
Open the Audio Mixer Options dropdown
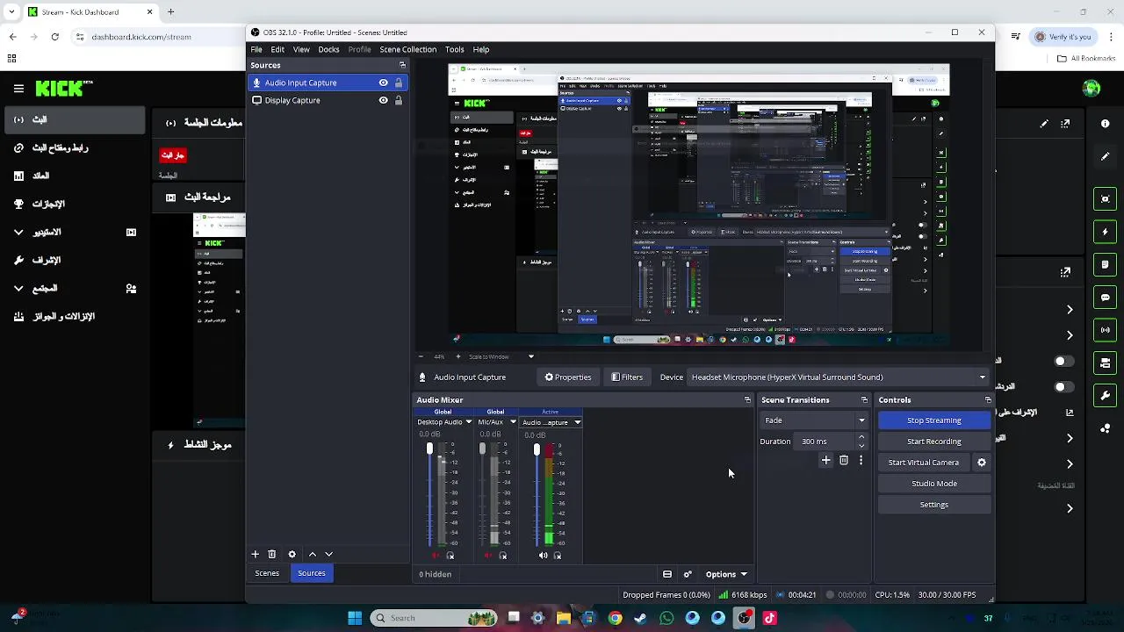pos(726,574)
